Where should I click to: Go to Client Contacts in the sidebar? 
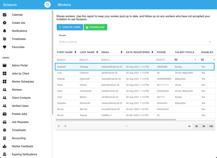click(x=21, y=98)
